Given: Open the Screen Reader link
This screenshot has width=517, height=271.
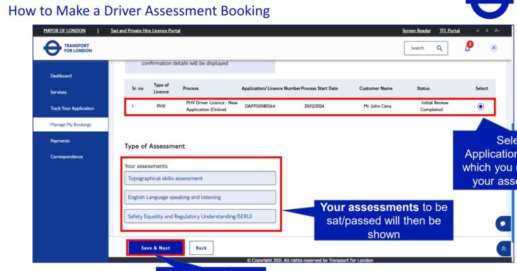Looking at the screenshot, I should coord(417,31).
